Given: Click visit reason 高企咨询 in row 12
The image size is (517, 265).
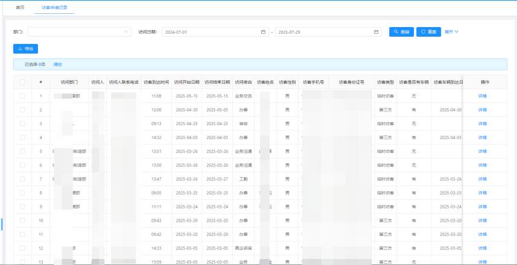Looking at the screenshot, I should coord(243,248).
